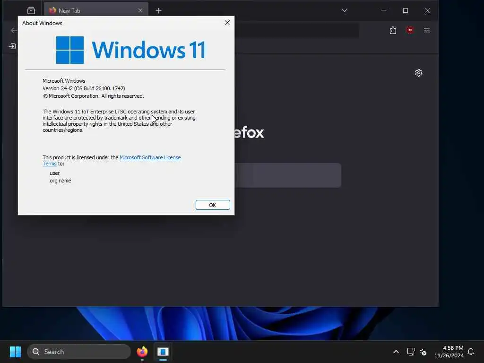Click the import bookmarks toolbar icon
This screenshot has height=363, width=484.
pyautogui.click(x=12, y=46)
